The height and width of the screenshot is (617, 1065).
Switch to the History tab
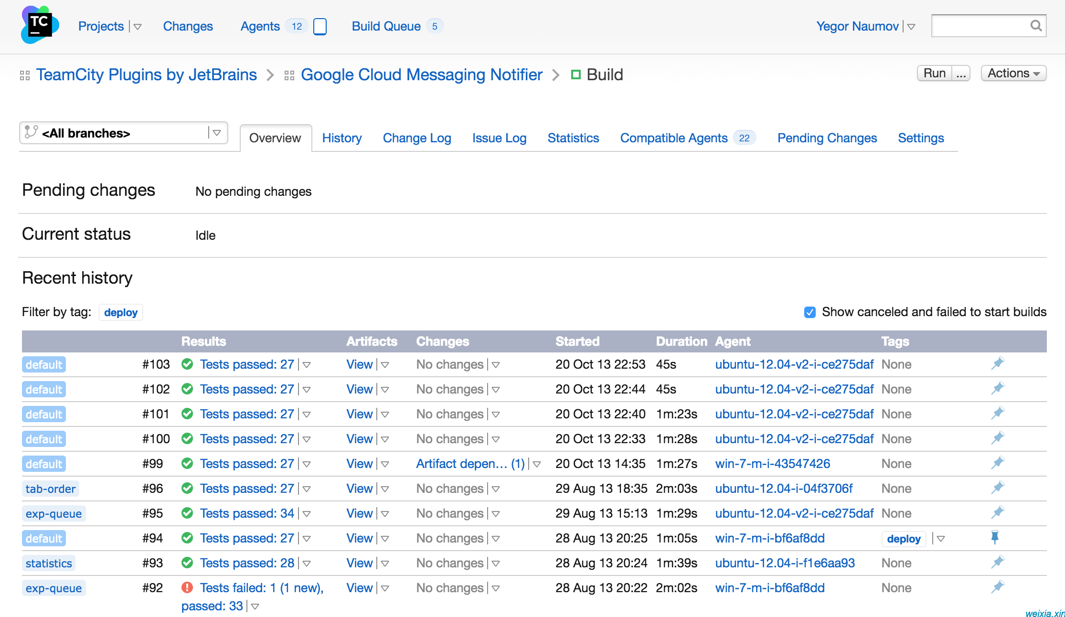point(342,138)
